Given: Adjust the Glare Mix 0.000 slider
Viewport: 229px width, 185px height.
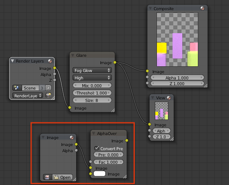Looking at the screenshot, I should (92, 86).
